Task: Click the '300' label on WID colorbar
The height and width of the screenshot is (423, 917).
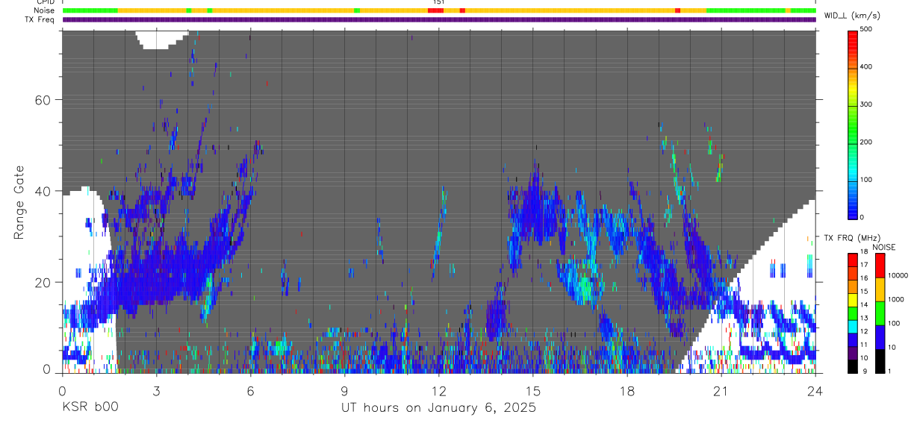Action: pos(866,104)
